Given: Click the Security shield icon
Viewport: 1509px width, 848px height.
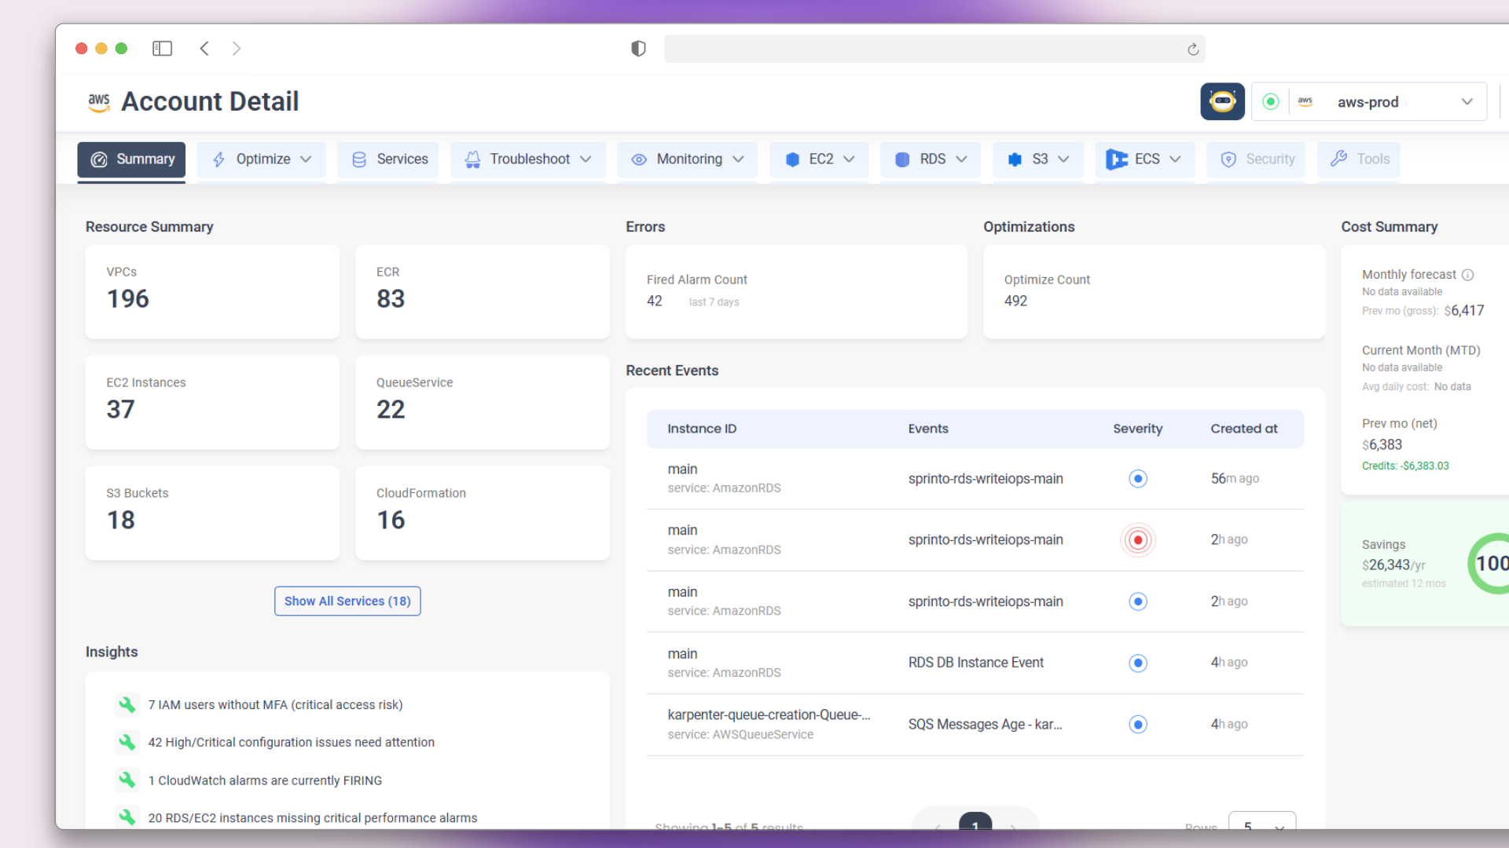Looking at the screenshot, I should click(x=1228, y=159).
